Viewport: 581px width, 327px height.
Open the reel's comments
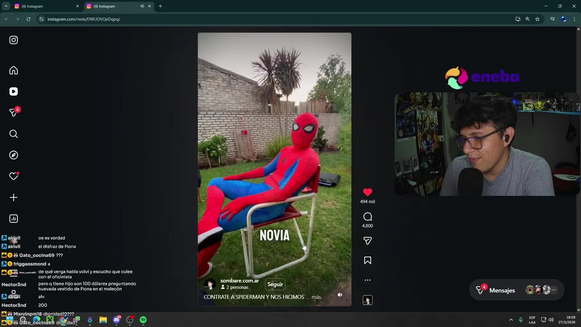368,217
